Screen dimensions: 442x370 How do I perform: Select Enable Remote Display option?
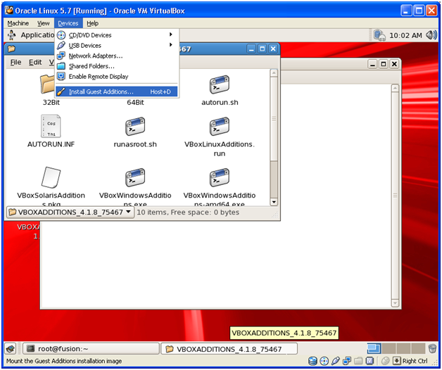[x=116, y=77]
